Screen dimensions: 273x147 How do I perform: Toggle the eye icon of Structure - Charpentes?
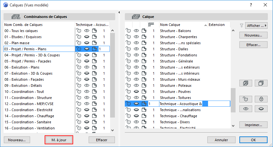(136, 37)
